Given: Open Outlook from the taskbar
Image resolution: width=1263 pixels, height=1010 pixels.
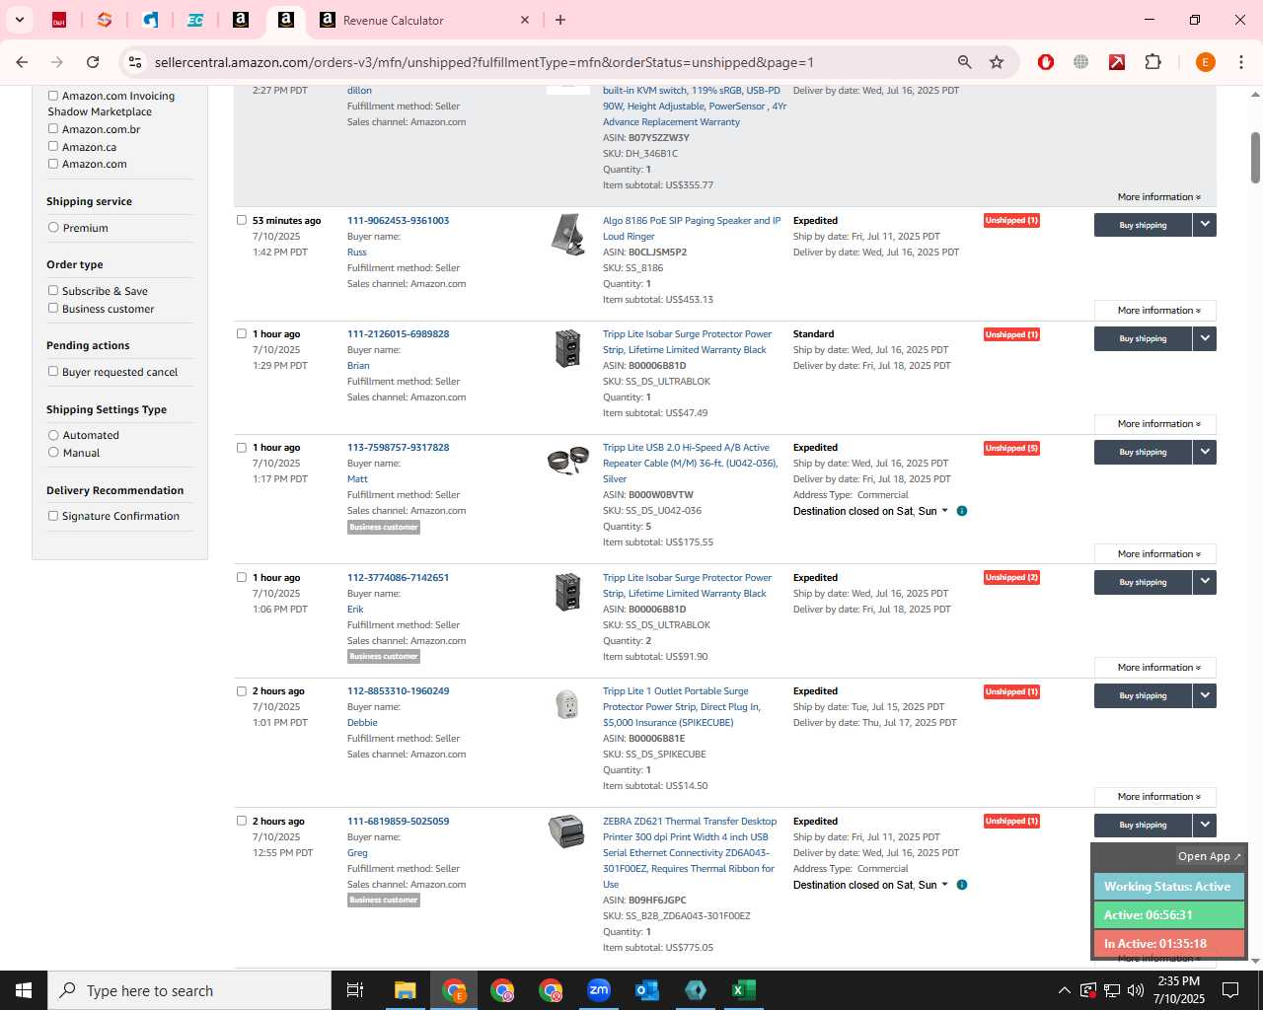Looking at the screenshot, I should coord(647,990).
